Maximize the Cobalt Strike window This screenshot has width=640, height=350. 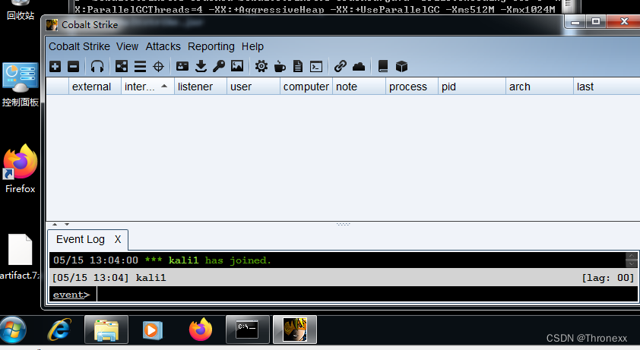596,21
